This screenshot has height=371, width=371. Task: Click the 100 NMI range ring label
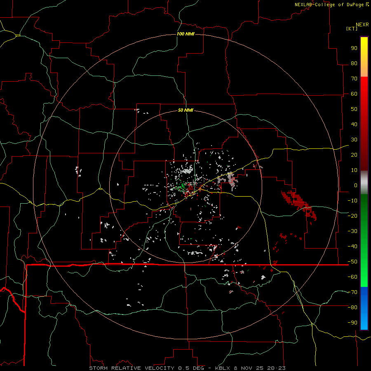185,34
